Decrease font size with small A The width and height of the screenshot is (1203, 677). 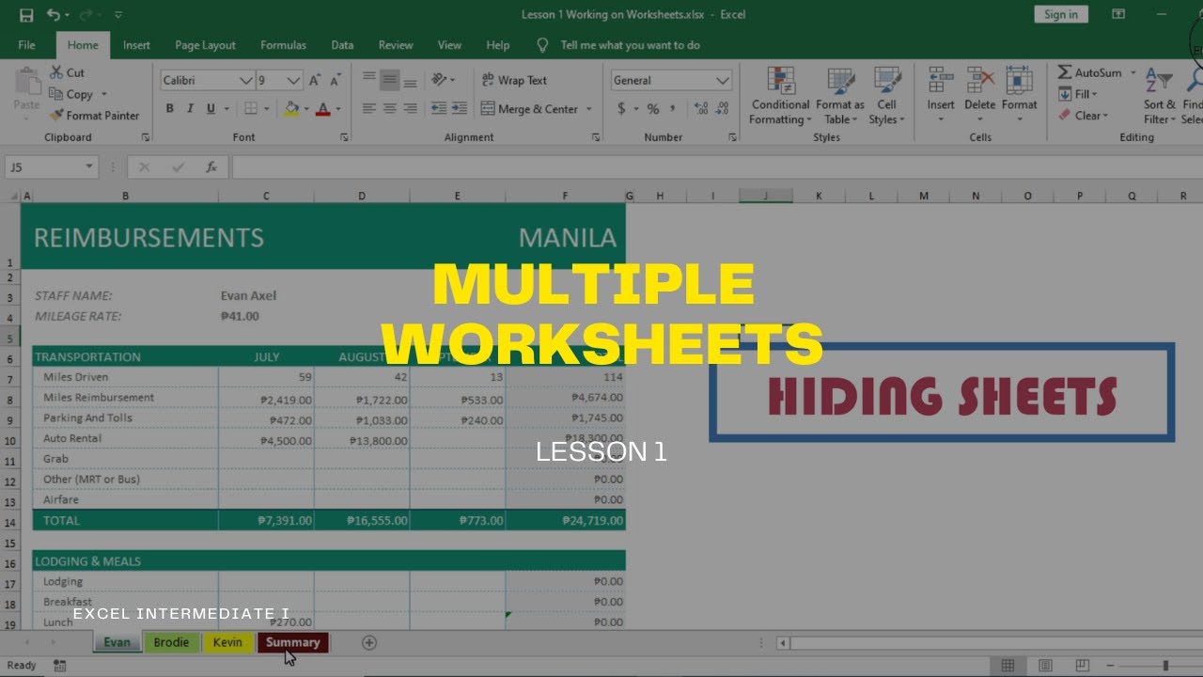pyautogui.click(x=336, y=80)
